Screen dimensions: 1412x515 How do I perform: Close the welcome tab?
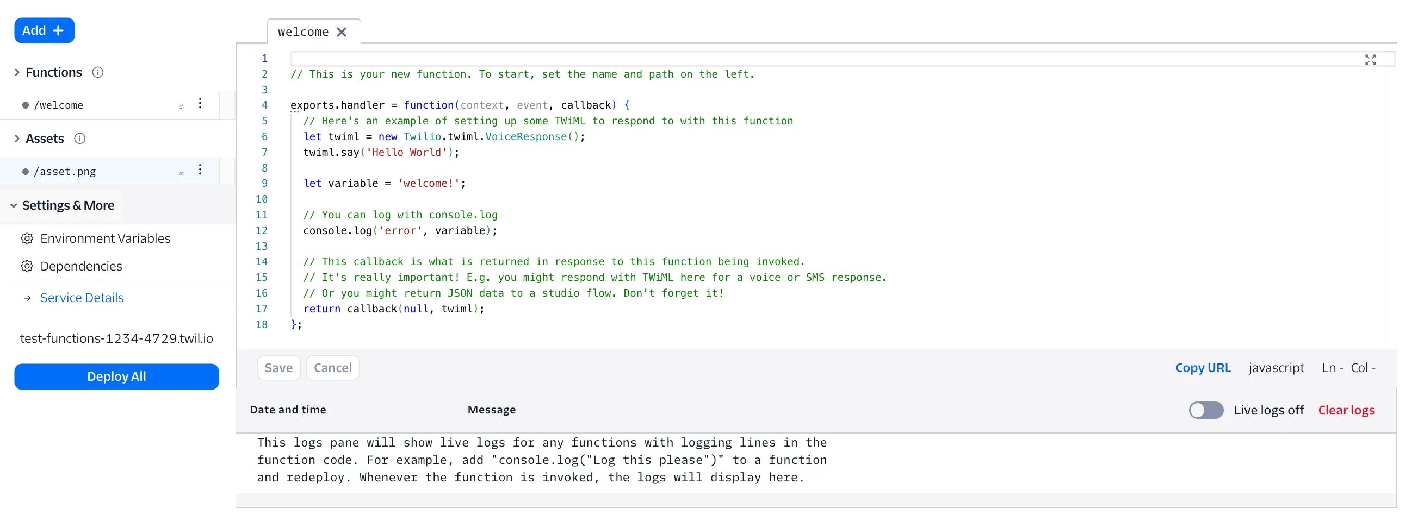[342, 32]
